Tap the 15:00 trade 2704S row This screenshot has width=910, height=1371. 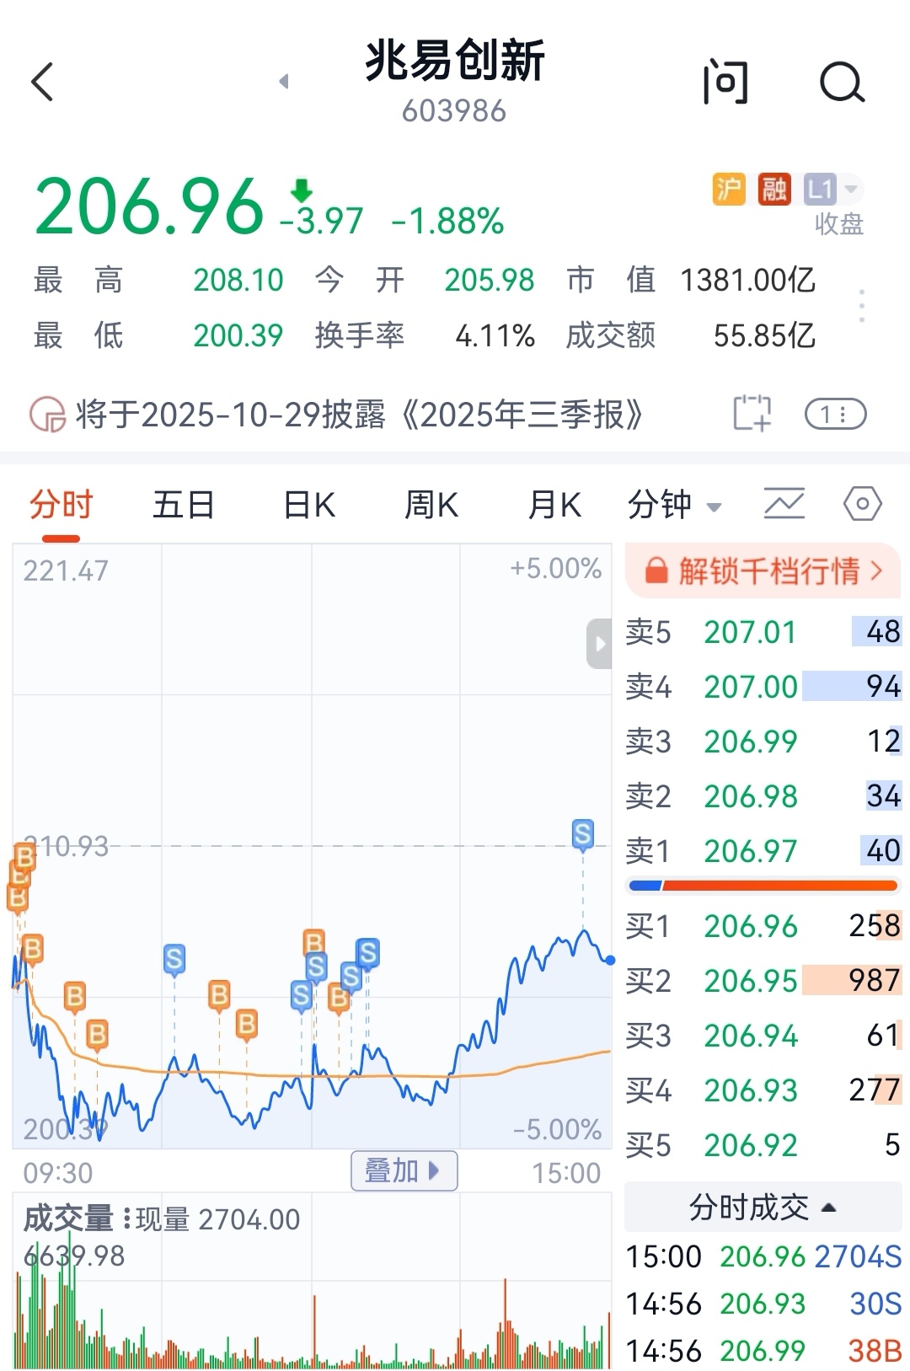pos(763,1256)
